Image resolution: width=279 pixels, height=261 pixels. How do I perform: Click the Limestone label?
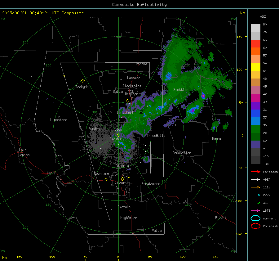click(59, 120)
